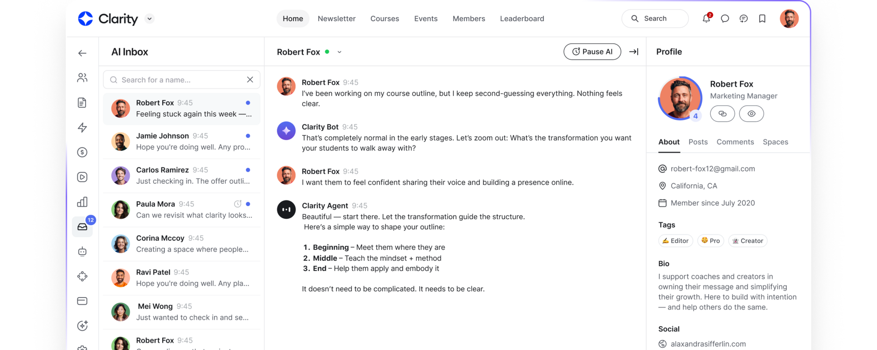This screenshot has height=350, width=877.
Task: Open the bot icon below the inbox
Action: (82, 251)
